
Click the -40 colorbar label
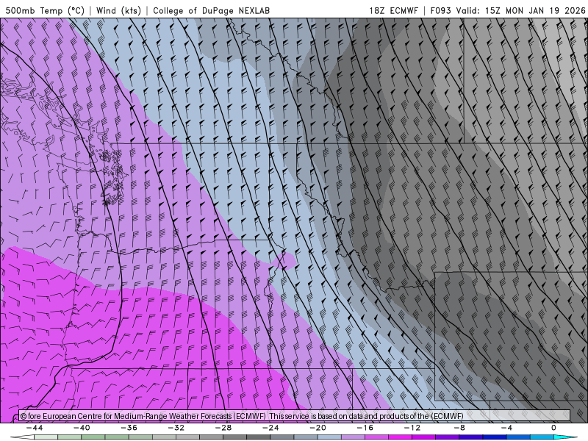click(82, 428)
